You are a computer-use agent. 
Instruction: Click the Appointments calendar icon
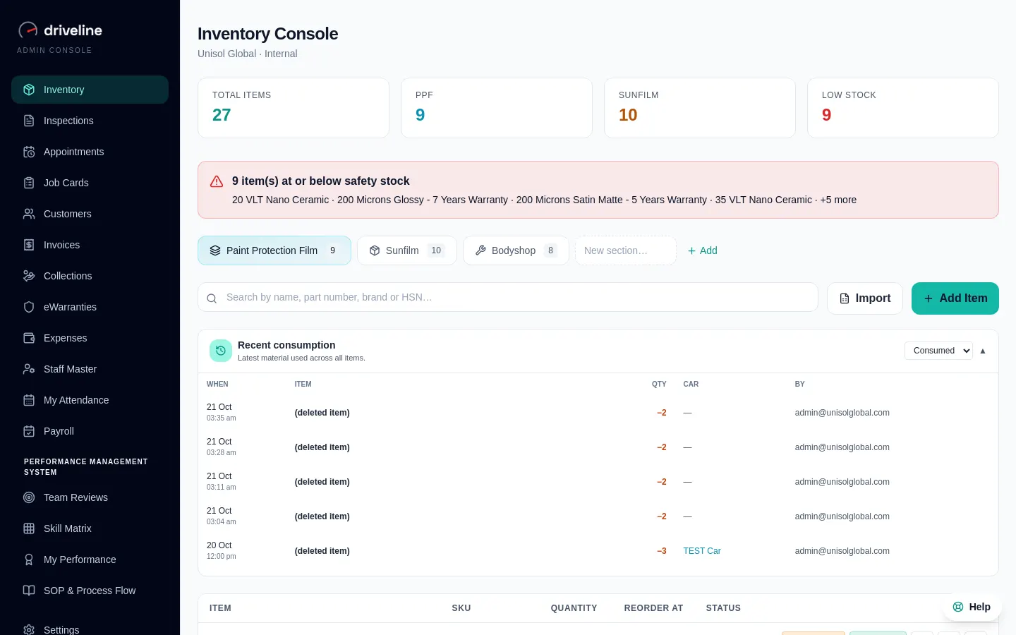click(x=29, y=152)
